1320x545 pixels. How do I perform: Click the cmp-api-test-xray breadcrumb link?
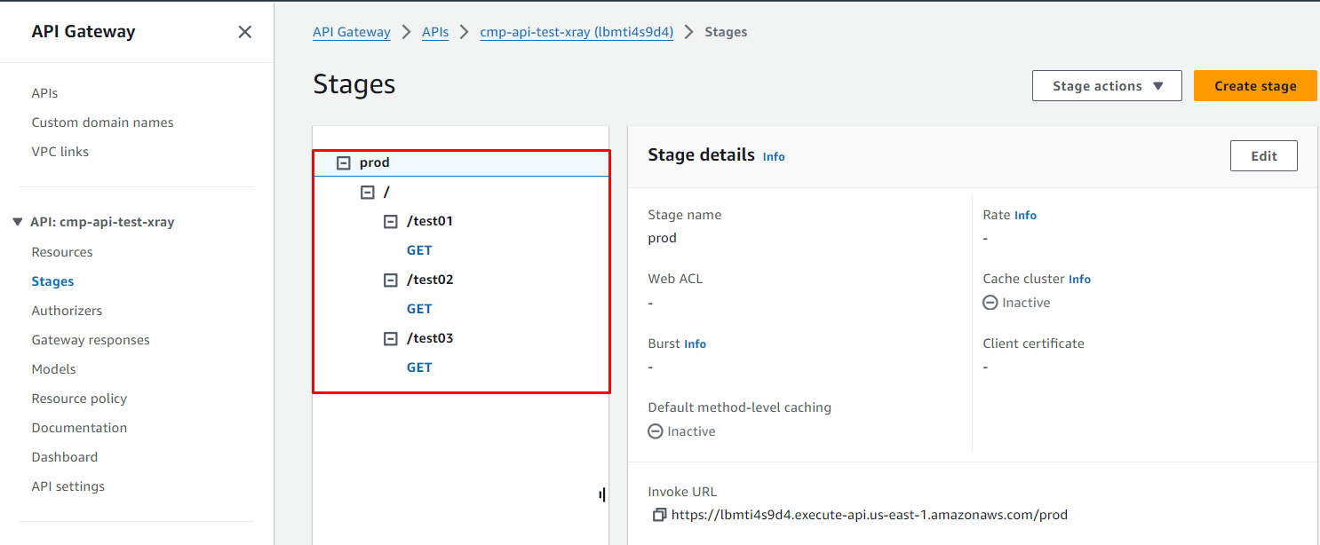(x=577, y=32)
